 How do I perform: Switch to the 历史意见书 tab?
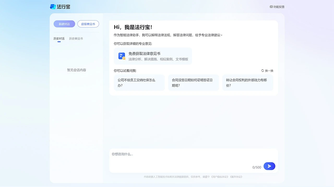[76, 38]
